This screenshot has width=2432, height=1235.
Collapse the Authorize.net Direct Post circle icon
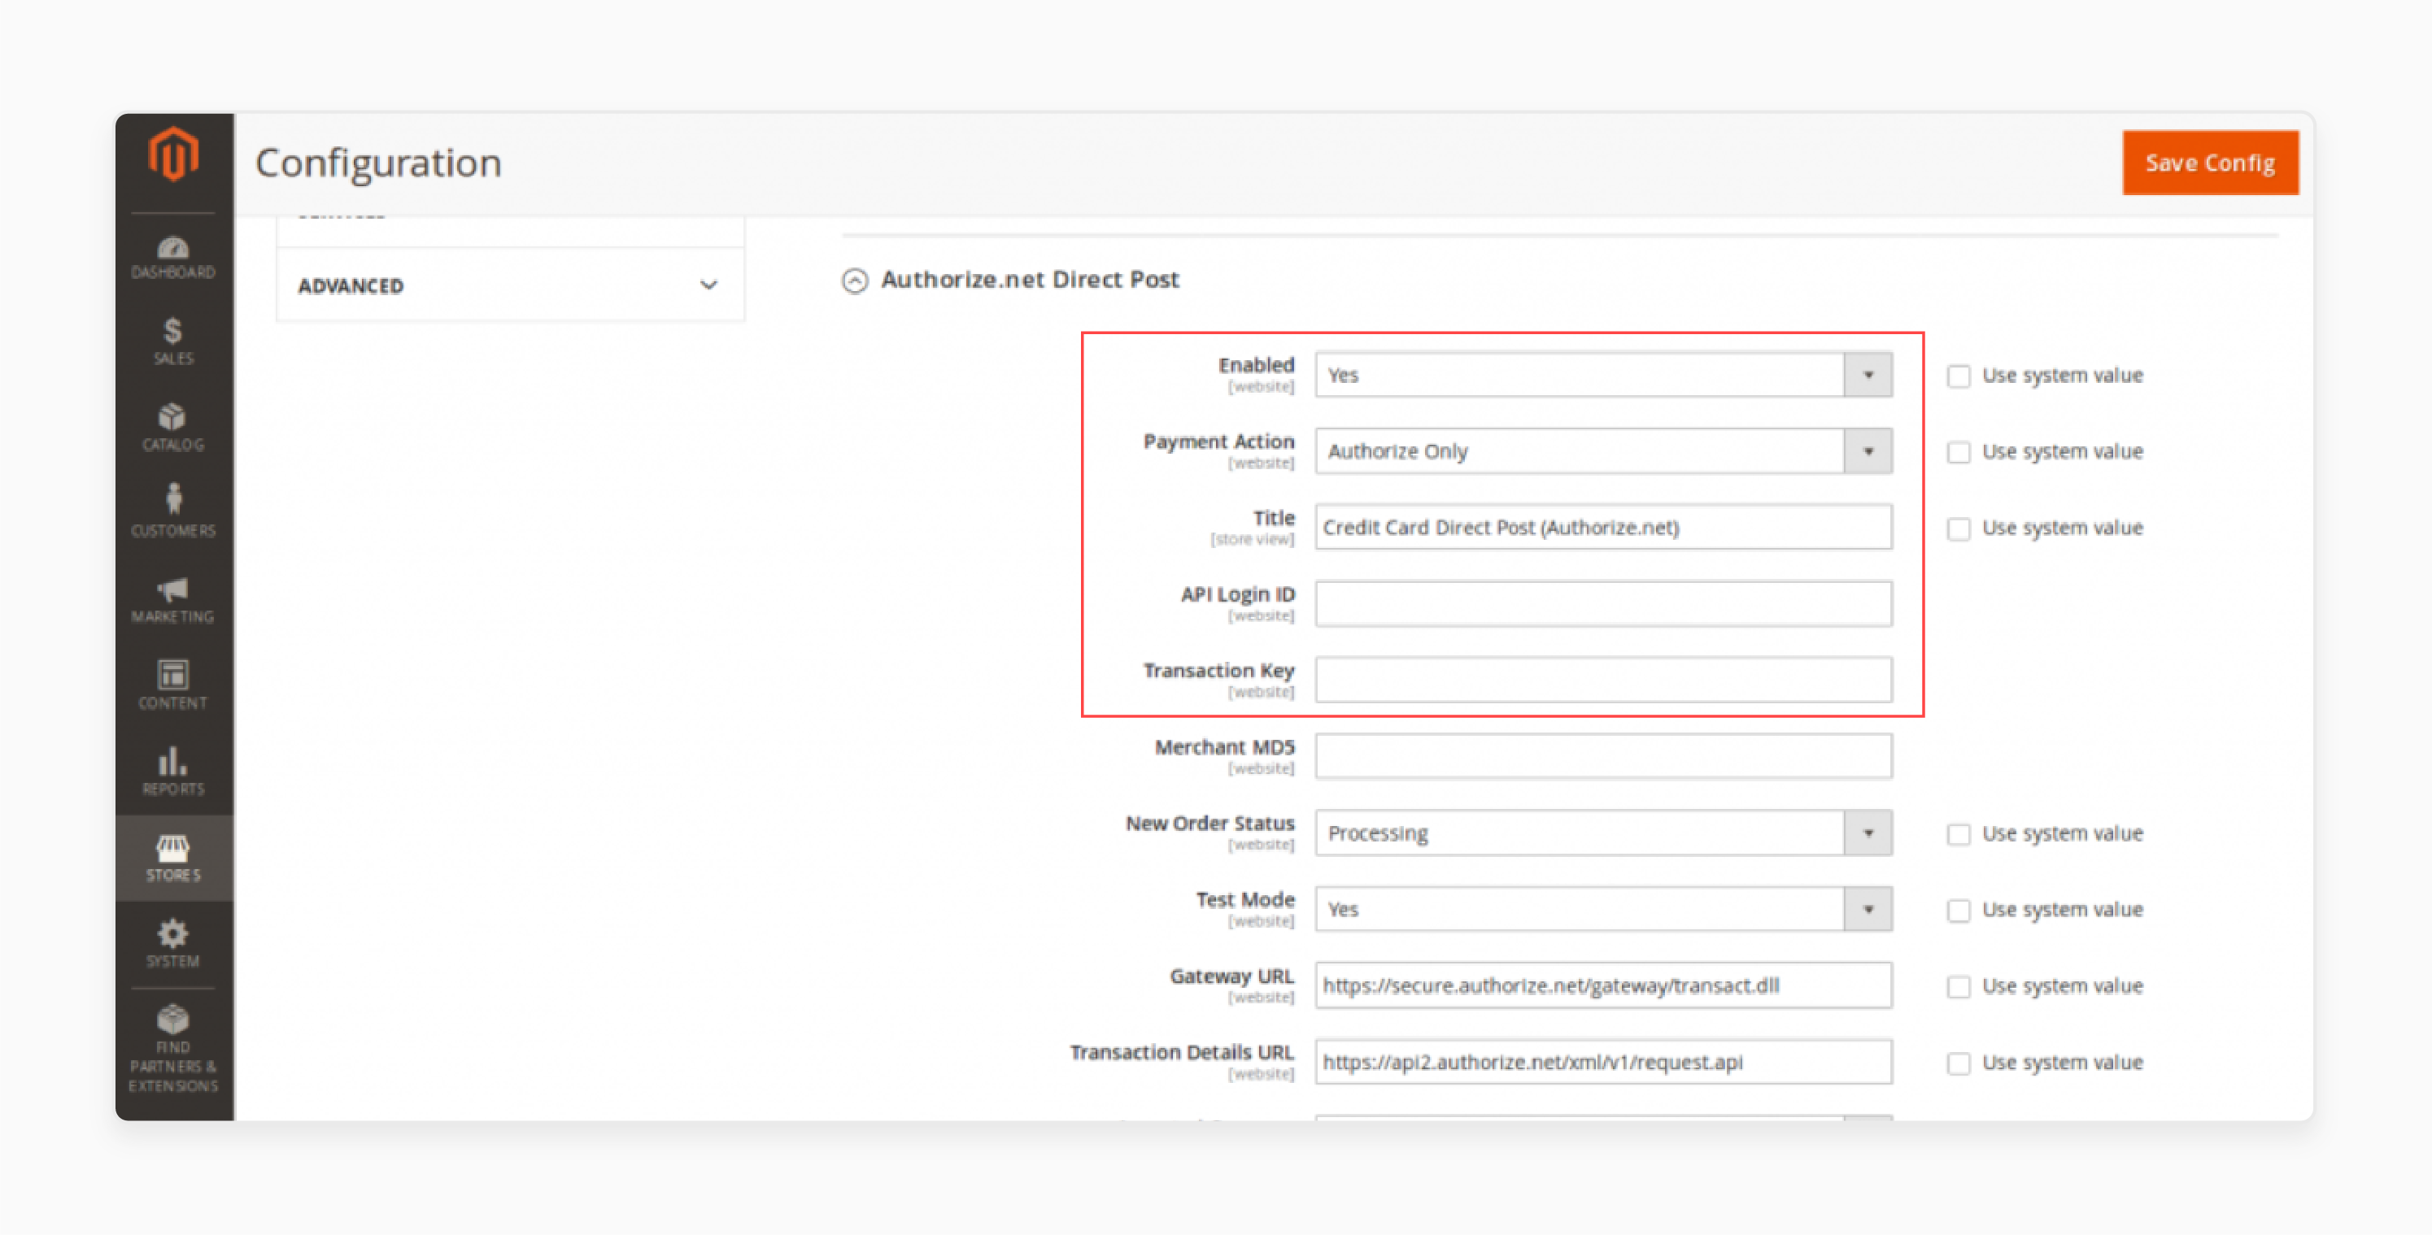(854, 281)
